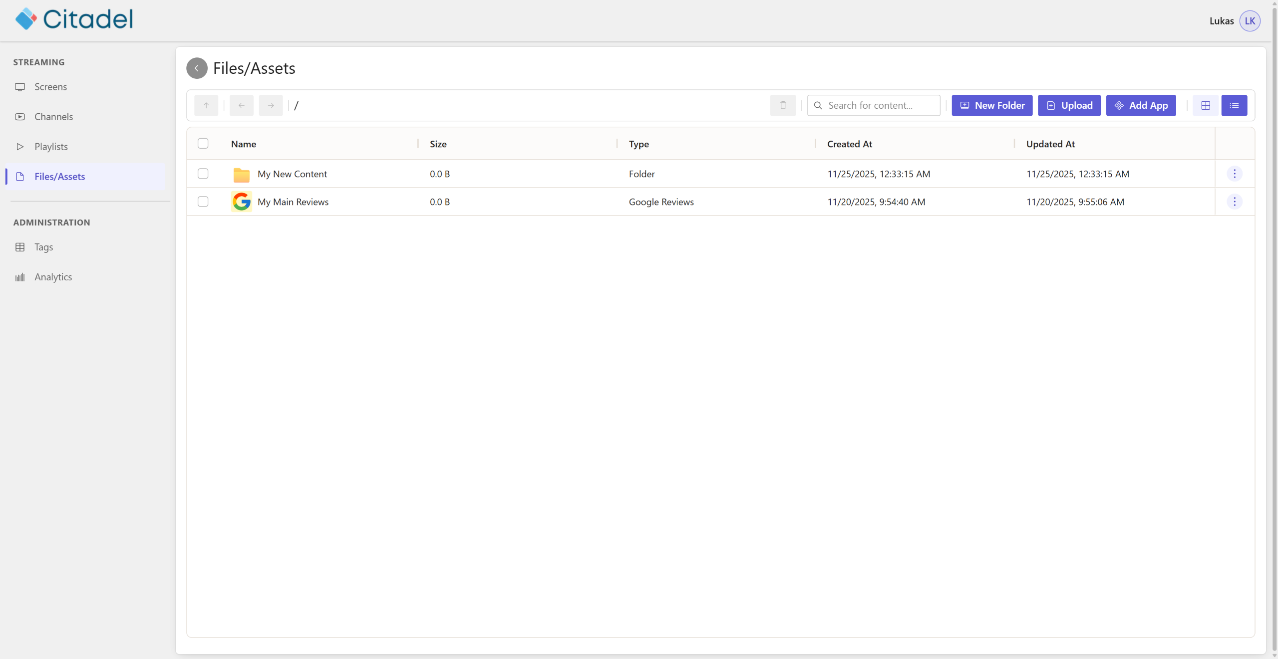Open the three-dot menu for My New Content
Screen dimensions: 1278x659
(x=1235, y=174)
